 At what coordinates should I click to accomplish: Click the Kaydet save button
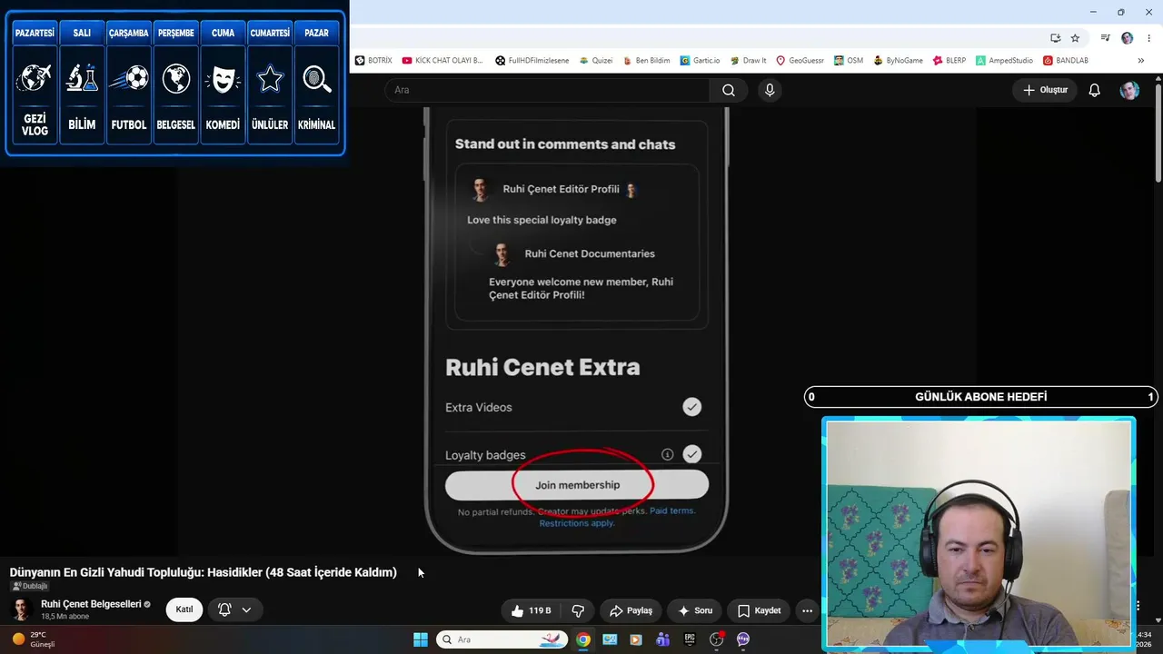(760, 610)
